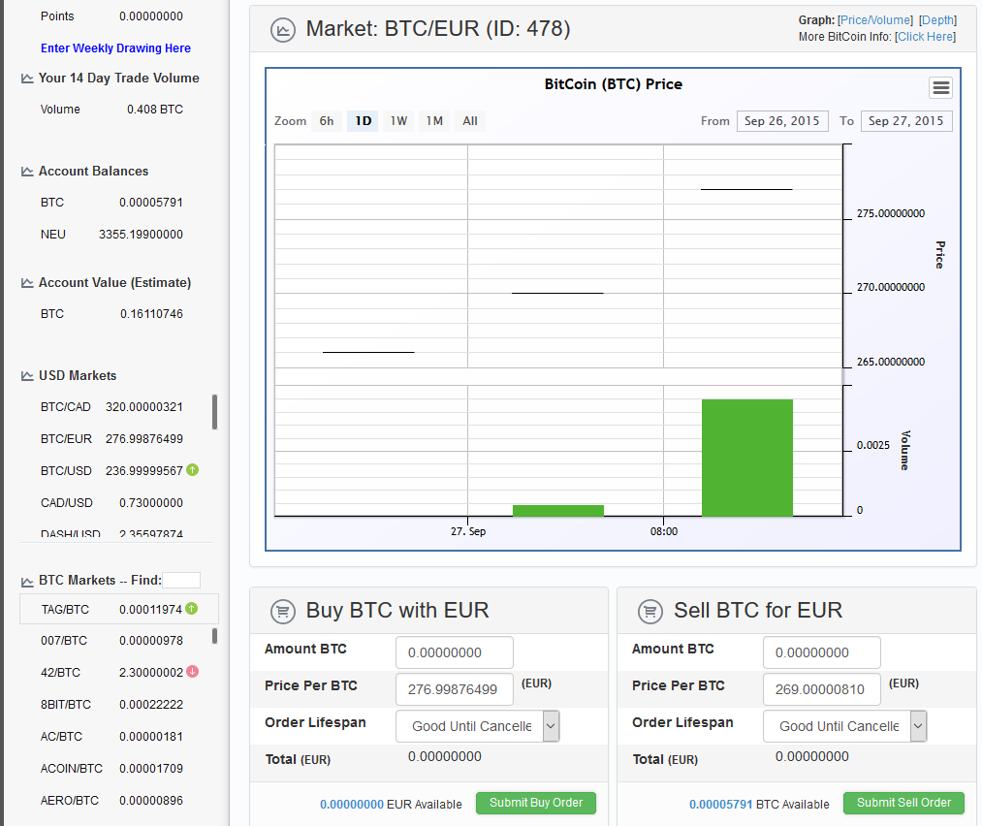Select the 007/BTC market row
Image resolution: width=982 pixels, height=826 pixels.
coord(111,641)
